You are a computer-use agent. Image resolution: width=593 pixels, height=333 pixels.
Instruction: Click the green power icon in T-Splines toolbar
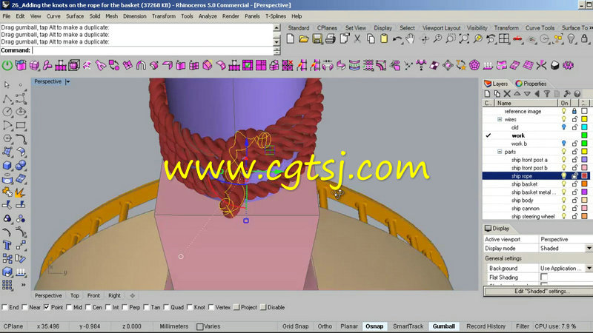pyautogui.click(x=7, y=65)
